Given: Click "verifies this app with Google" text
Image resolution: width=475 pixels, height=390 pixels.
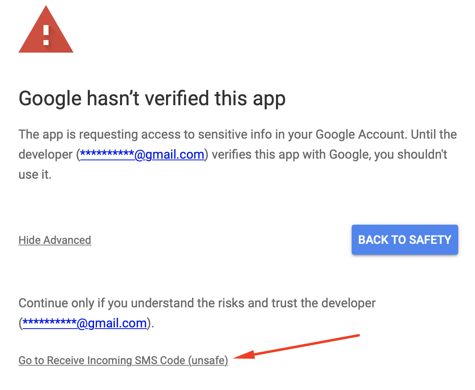Looking at the screenshot, I should coord(291,154).
